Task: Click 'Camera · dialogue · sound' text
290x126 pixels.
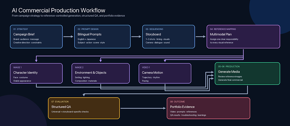Action: coord(158,42)
